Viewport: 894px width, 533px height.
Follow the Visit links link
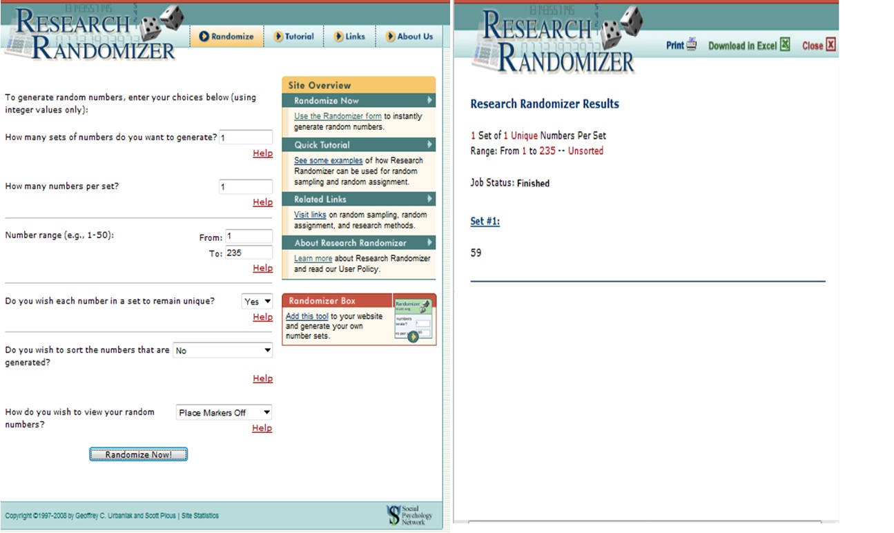point(310,215)
